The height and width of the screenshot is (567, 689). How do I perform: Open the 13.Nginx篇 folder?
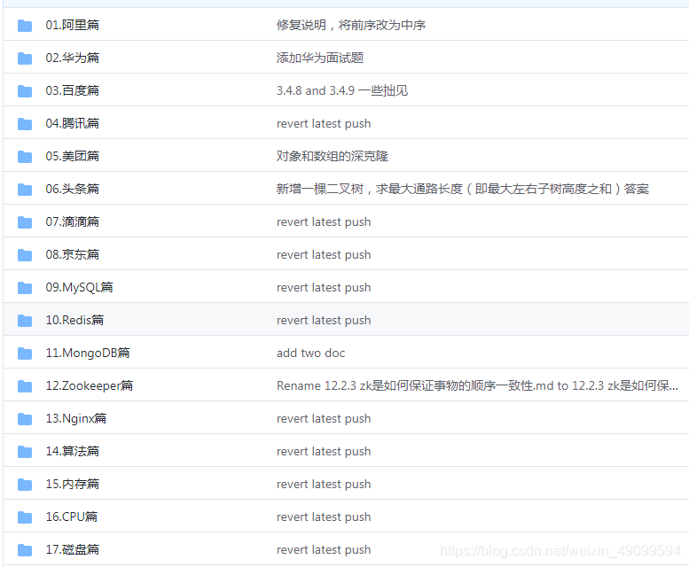76,418
